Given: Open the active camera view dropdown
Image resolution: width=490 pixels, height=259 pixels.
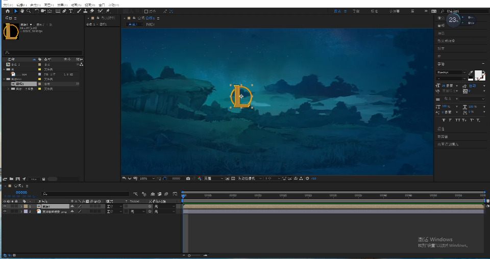Looking at the screenshot, I should [x=250, y=178].
